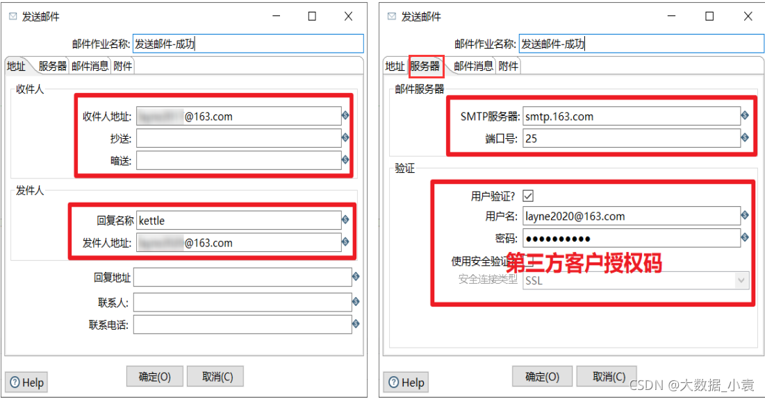Toggle the 用户验证 checkbox
Screen dimensions: 765x399
click(x=528, y=196)
